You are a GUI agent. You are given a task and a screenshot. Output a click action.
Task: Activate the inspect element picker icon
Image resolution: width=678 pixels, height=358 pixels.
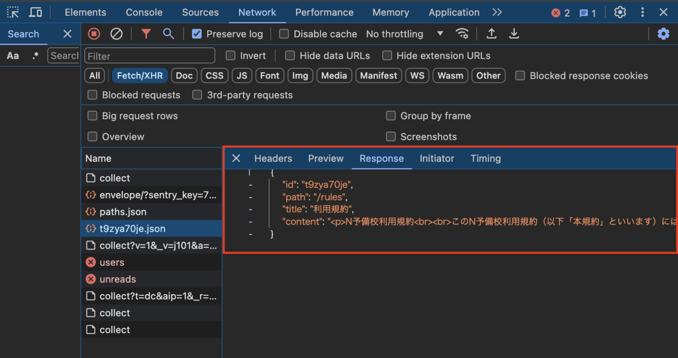(x=13, y=12)
